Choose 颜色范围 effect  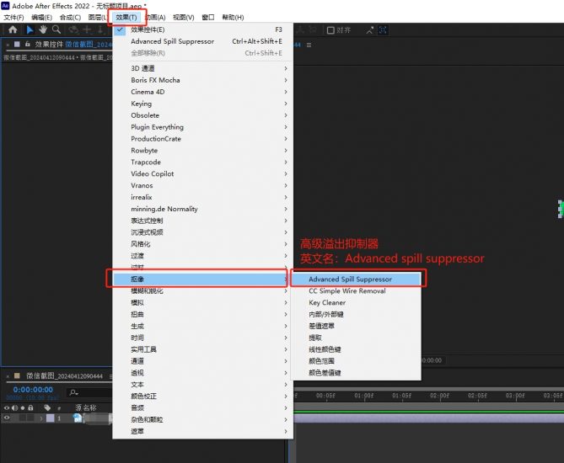356,361
